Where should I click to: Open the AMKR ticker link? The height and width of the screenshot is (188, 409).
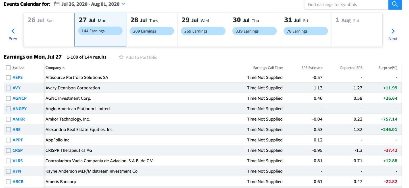[x=19, y=119]
